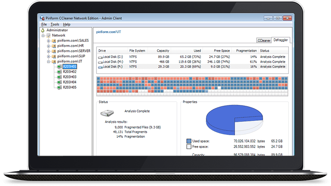The height and width of the screenshot is (186, 331).
Task: Sort by the File System column header
Action: [138, 51]
